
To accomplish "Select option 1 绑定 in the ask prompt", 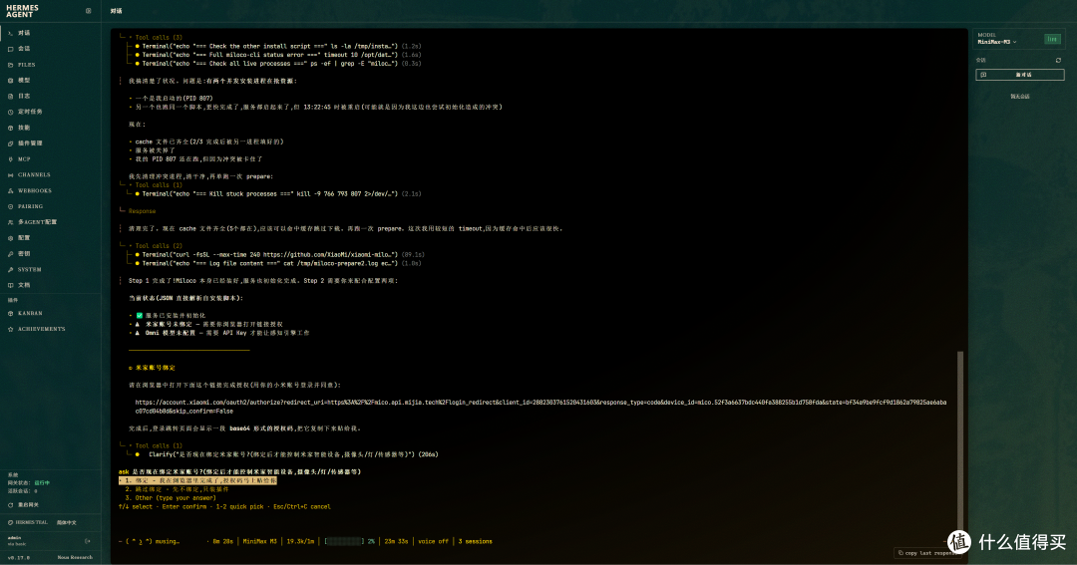I will (197, 480).
